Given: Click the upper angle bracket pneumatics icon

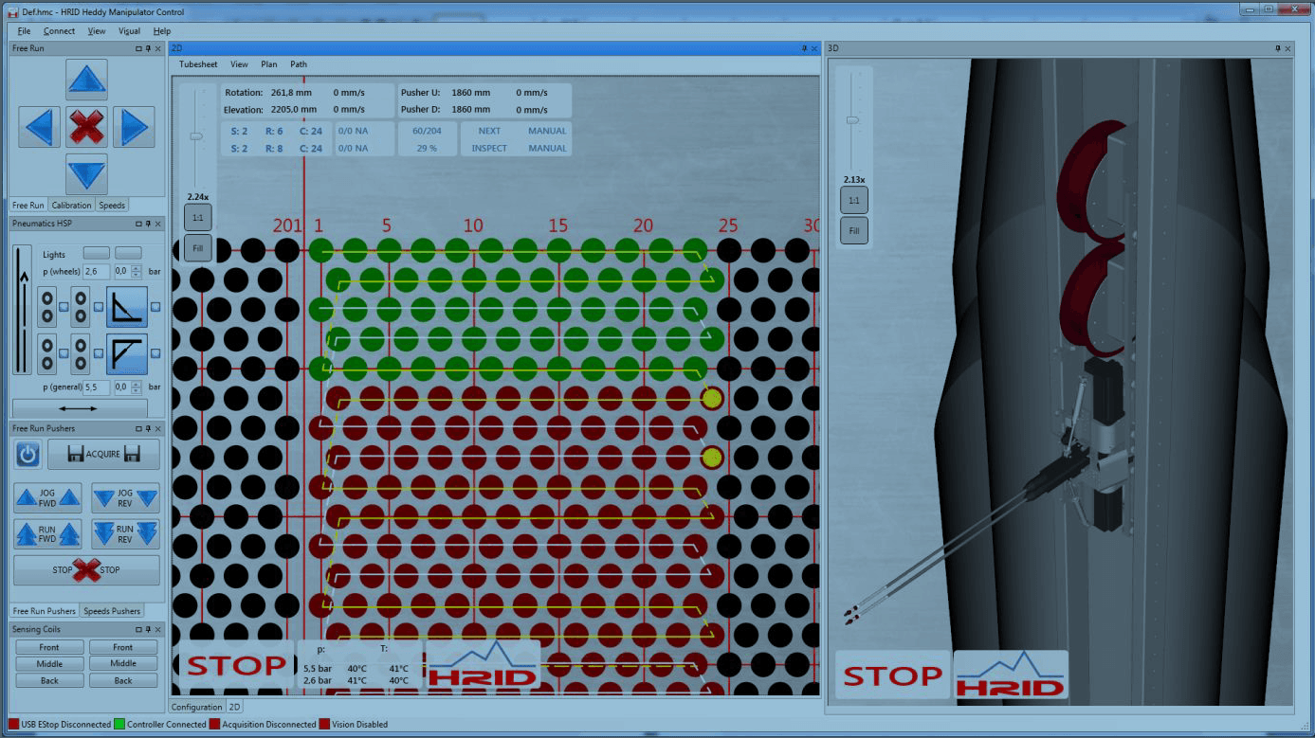Looking at the screenshot, I should [126, 308].
